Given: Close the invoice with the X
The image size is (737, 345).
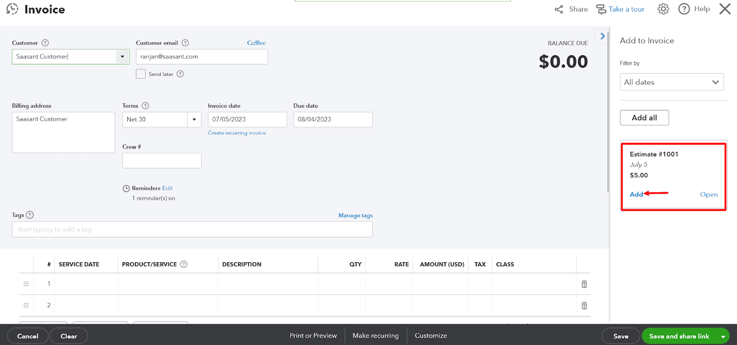Looking at the screenshot, I should coord(725,9).
